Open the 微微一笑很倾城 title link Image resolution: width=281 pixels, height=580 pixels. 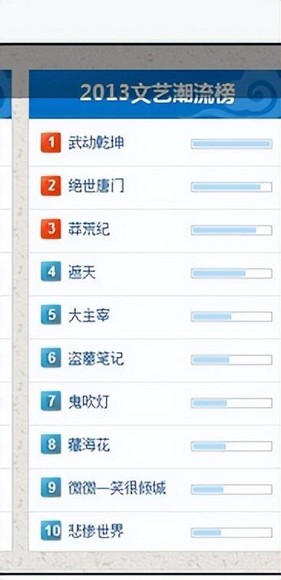(117, 488)
